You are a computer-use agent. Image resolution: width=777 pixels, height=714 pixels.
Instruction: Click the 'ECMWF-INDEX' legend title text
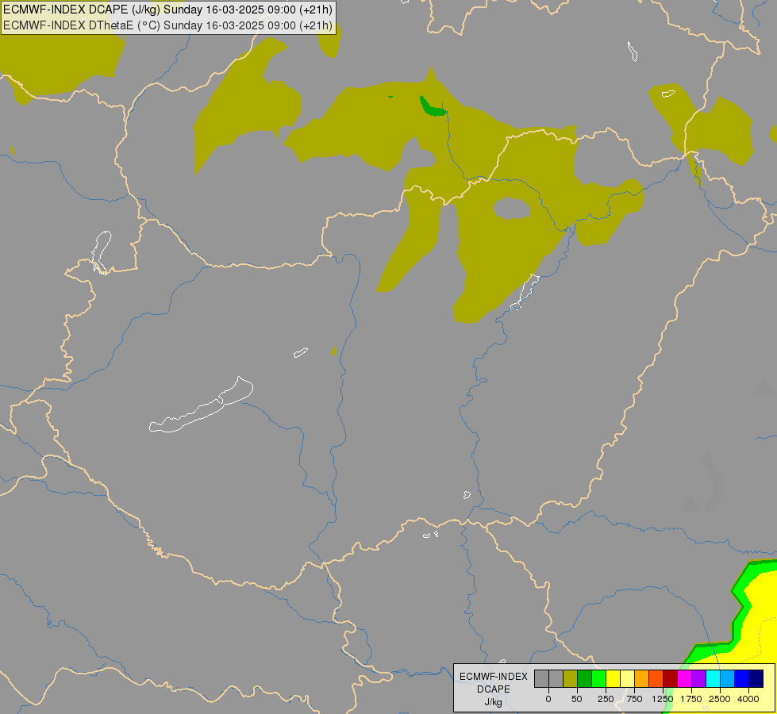click(x=494, y=677)
